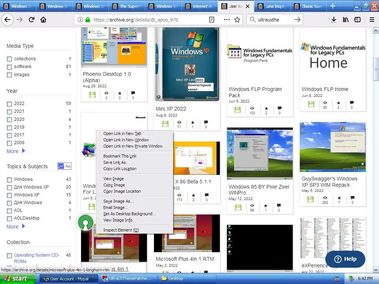Reload the current page

pos(31,20)
